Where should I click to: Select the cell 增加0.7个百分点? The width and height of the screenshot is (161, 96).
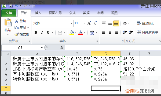(139, 69)
